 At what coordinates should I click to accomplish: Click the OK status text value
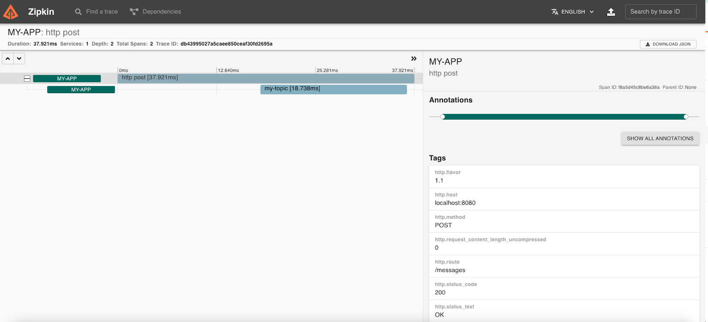point(439,315)
